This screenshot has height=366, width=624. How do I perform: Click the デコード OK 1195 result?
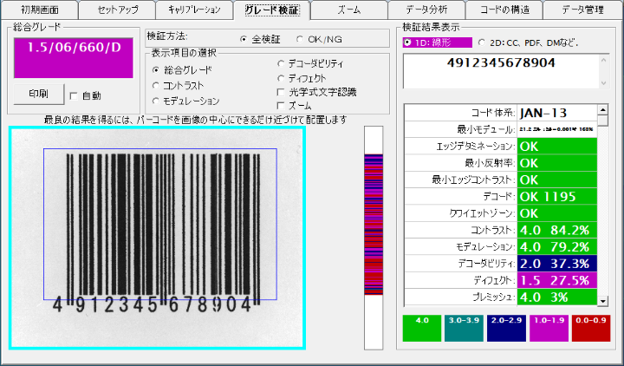click(557, 196)
